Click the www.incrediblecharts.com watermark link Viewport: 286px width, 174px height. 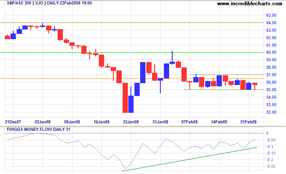click(250, 4)
